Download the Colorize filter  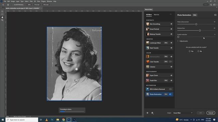171,67
